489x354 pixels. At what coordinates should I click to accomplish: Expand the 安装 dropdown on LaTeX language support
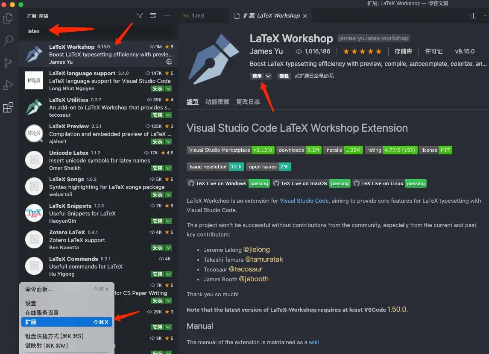click(167, 88)
